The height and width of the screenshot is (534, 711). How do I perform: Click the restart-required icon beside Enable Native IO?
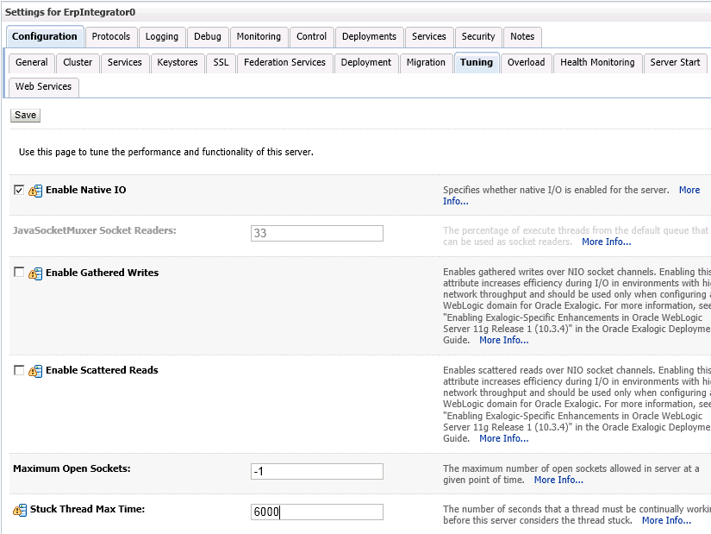click(35, 191)
